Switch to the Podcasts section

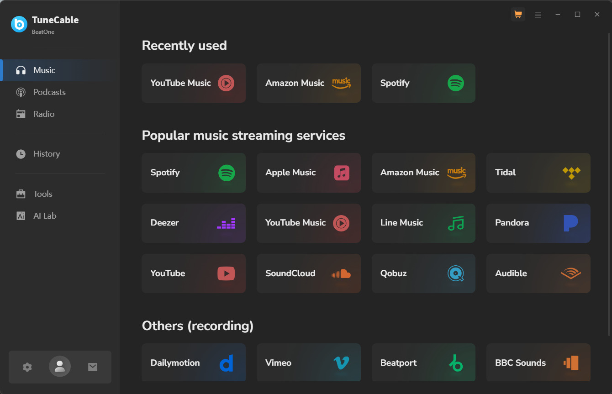click(x=49, y=92)
